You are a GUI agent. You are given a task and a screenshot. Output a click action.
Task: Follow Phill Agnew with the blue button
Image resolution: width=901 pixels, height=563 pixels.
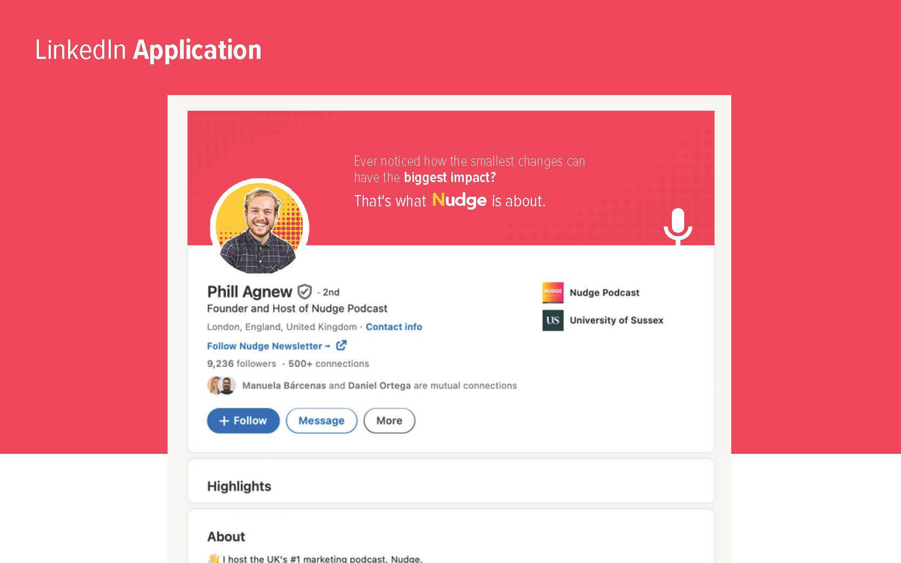243,420
